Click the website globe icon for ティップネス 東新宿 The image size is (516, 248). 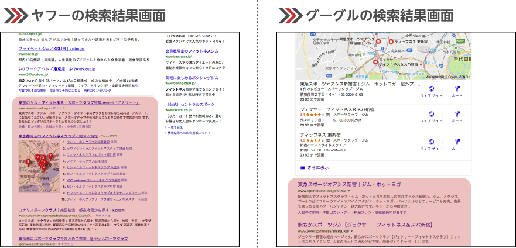[x=431, y=142]
